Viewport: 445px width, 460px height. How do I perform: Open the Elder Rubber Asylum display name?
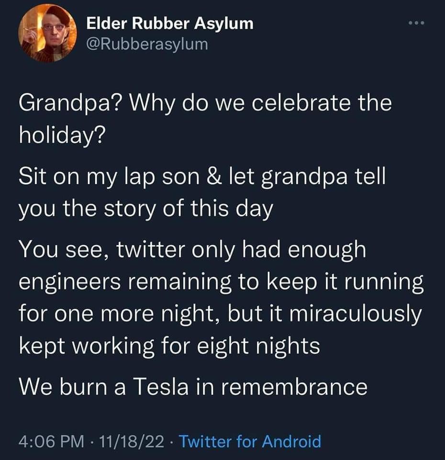169,23
